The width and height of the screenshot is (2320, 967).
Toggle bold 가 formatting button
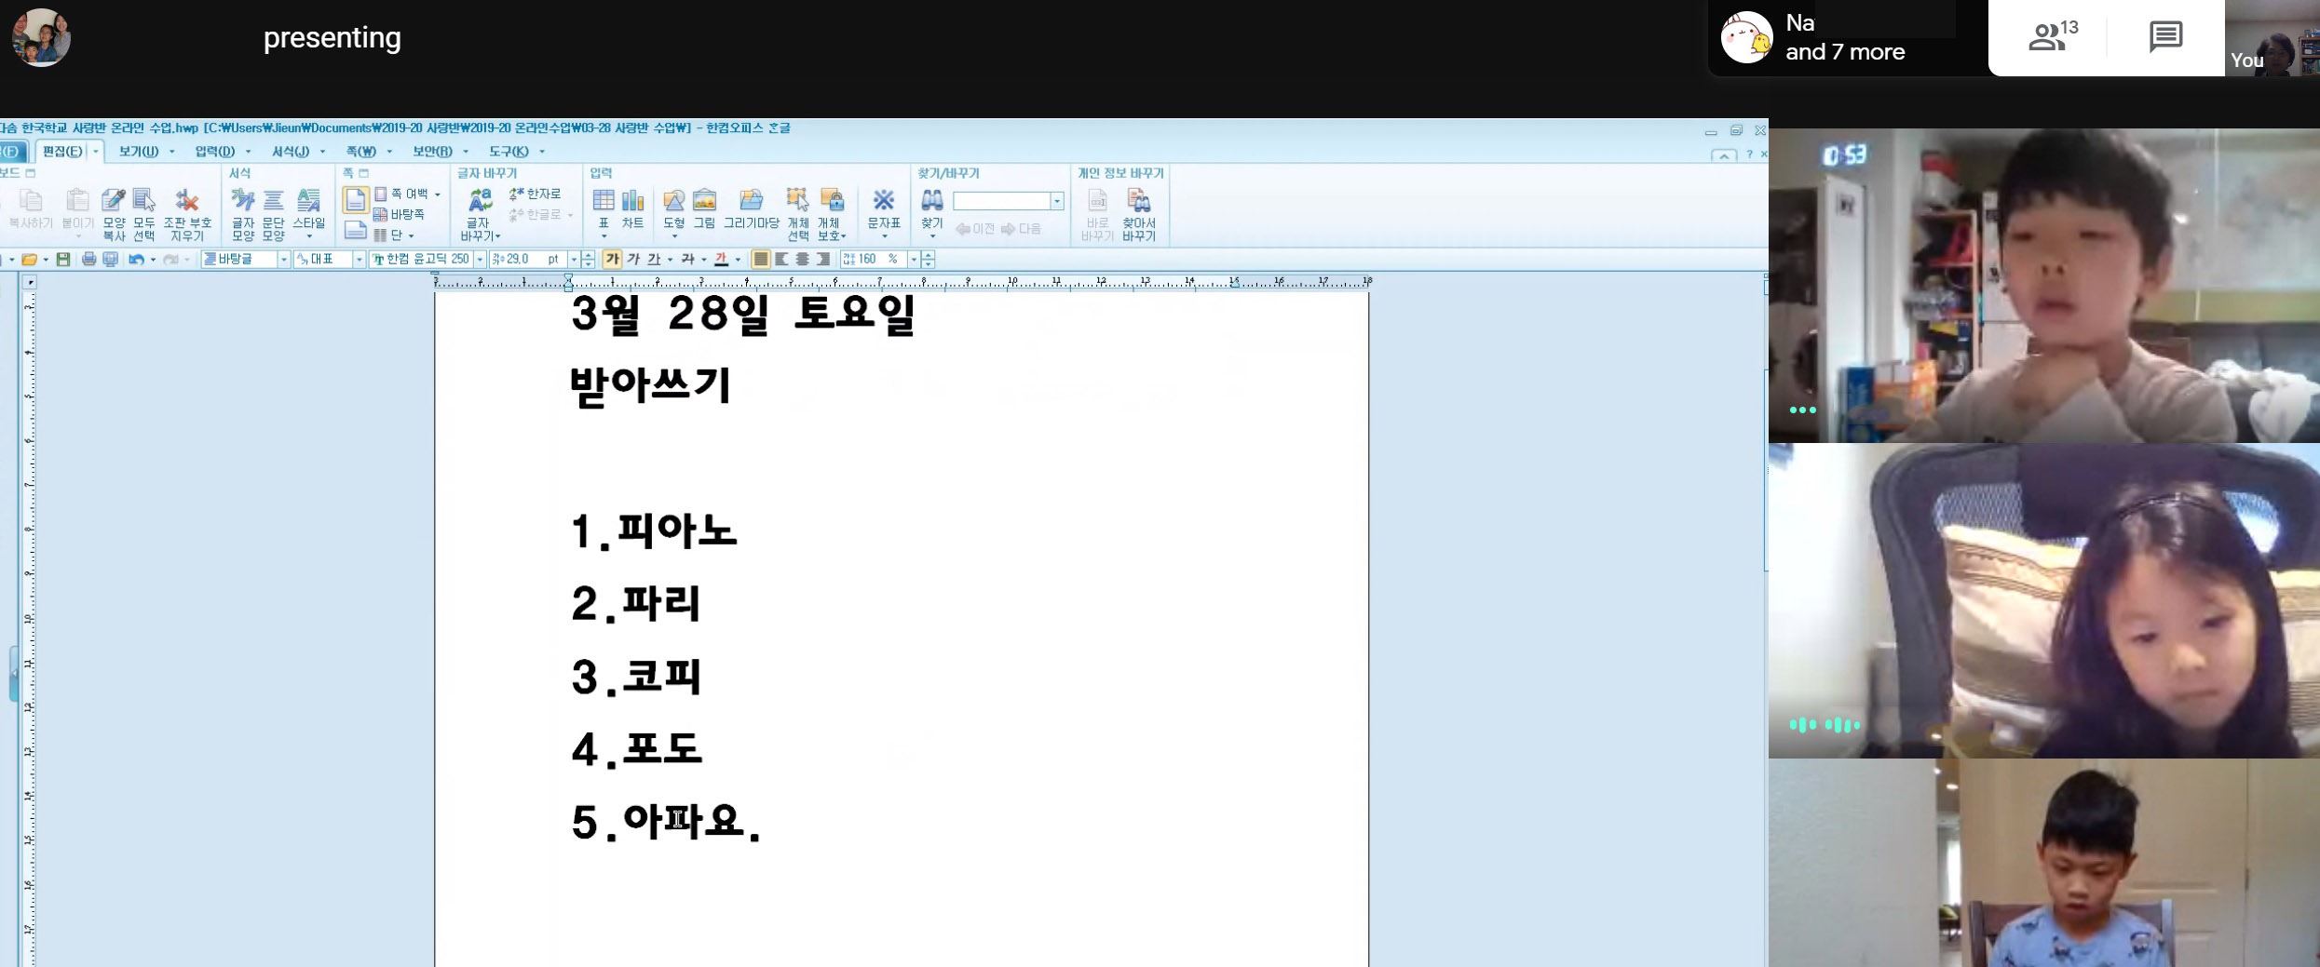click(612, 260)
